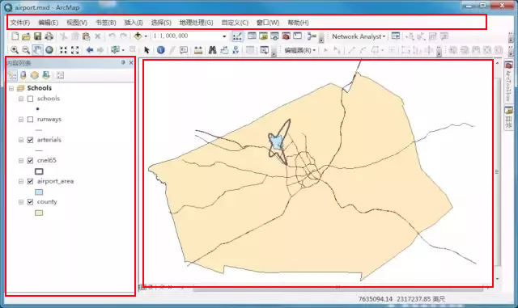Open the 编辑器(R) dropdown menu
This screenshot has height=308, width=518.
coord(300,50)
